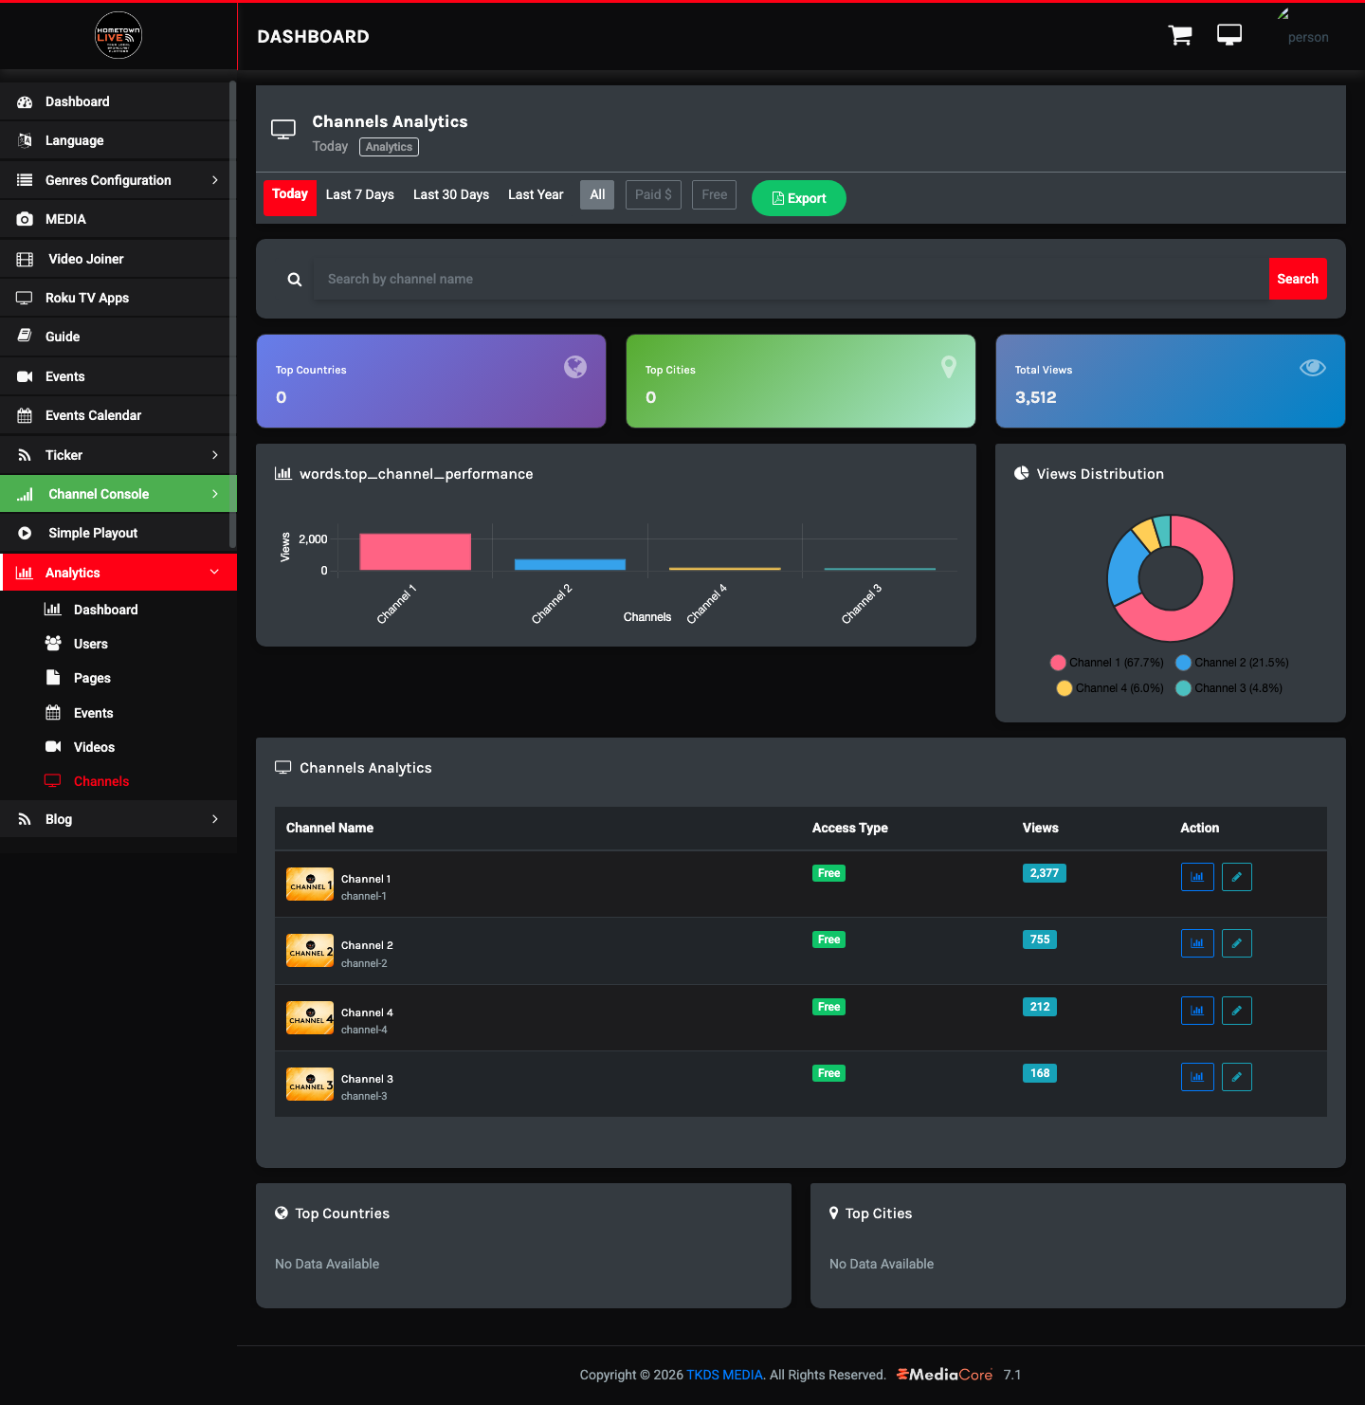Edit Channel 3 with pencil icon

[1237, 1077]
